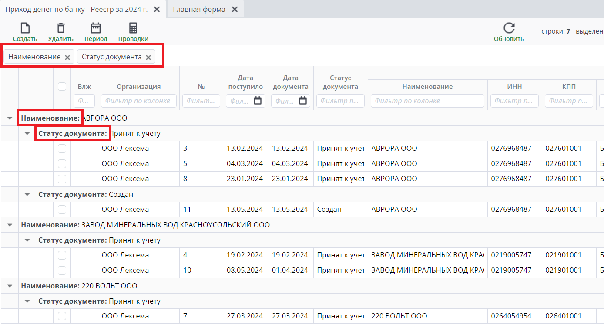
Task: Toggle the select-all checkbox in header
Action: 62,86
